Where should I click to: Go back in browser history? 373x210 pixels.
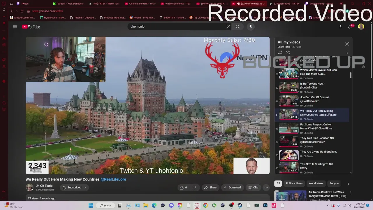(x=12, y=11)
